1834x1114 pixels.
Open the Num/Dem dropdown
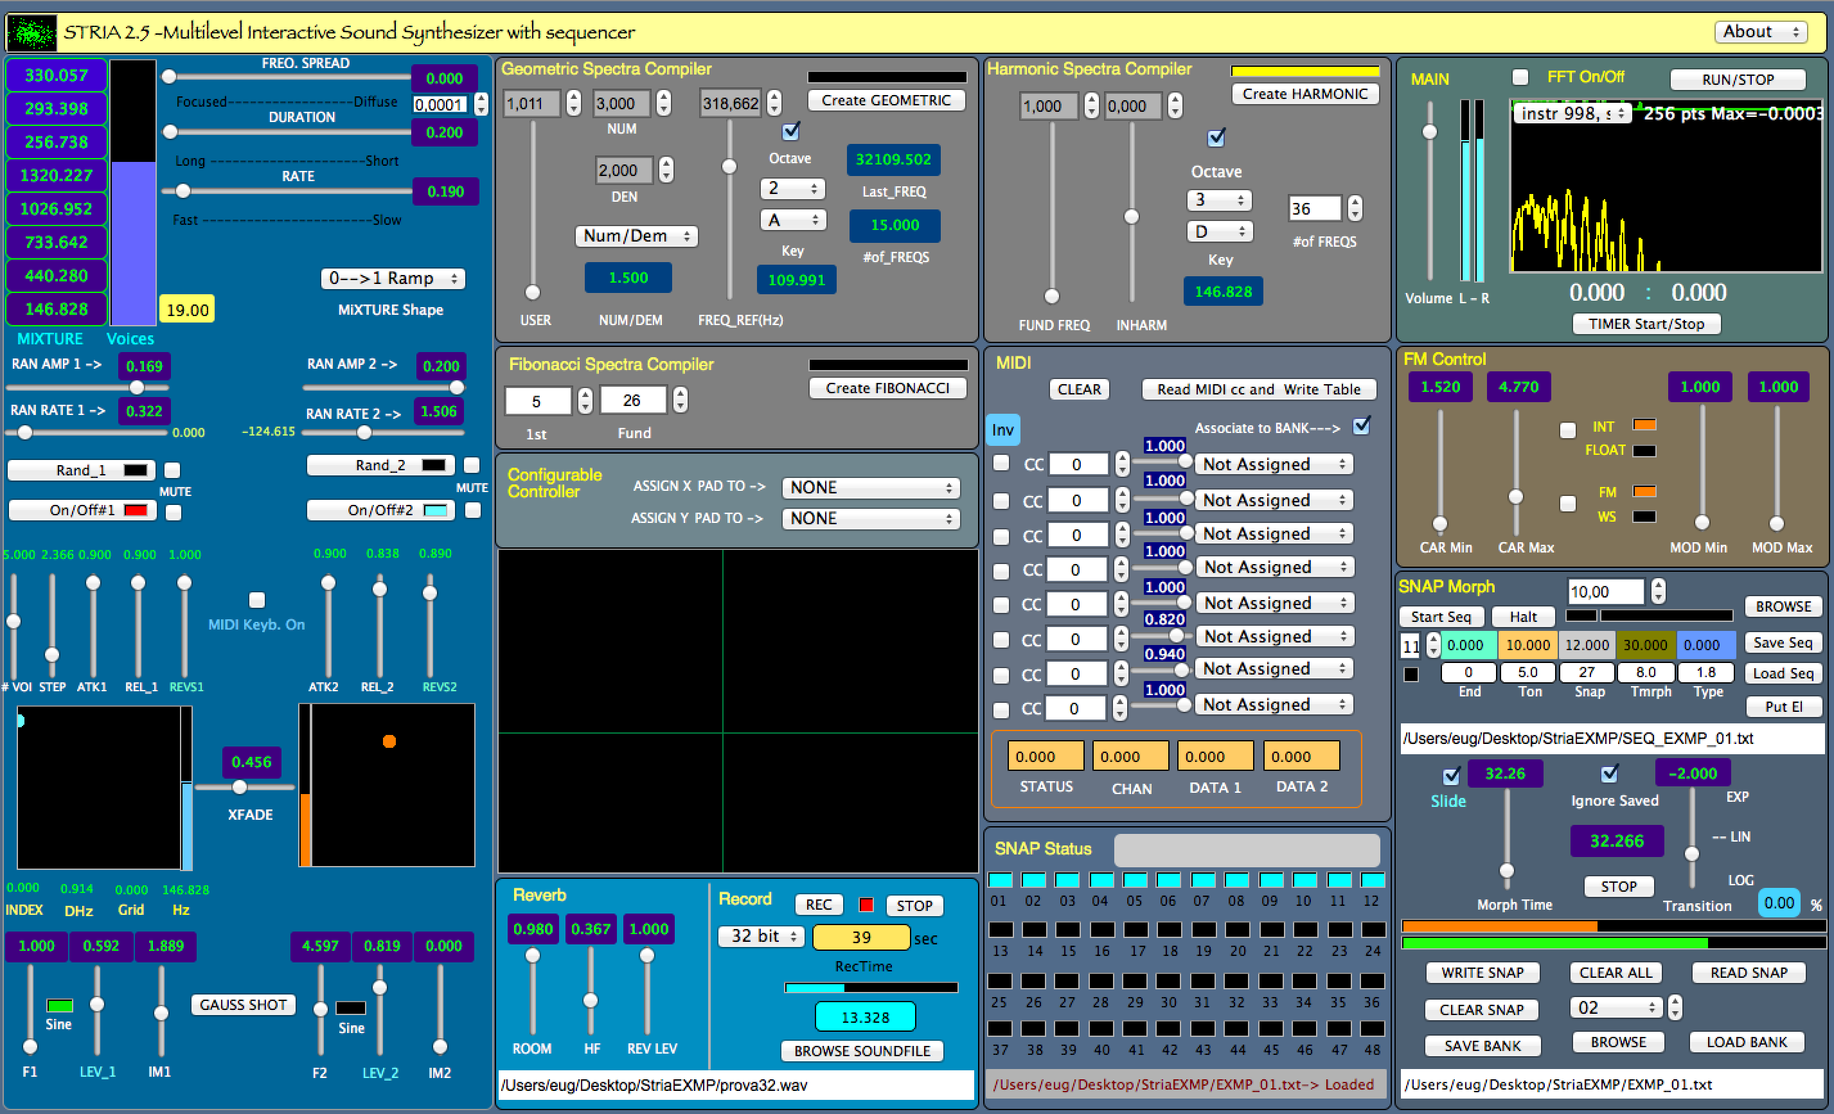(636, 236)
